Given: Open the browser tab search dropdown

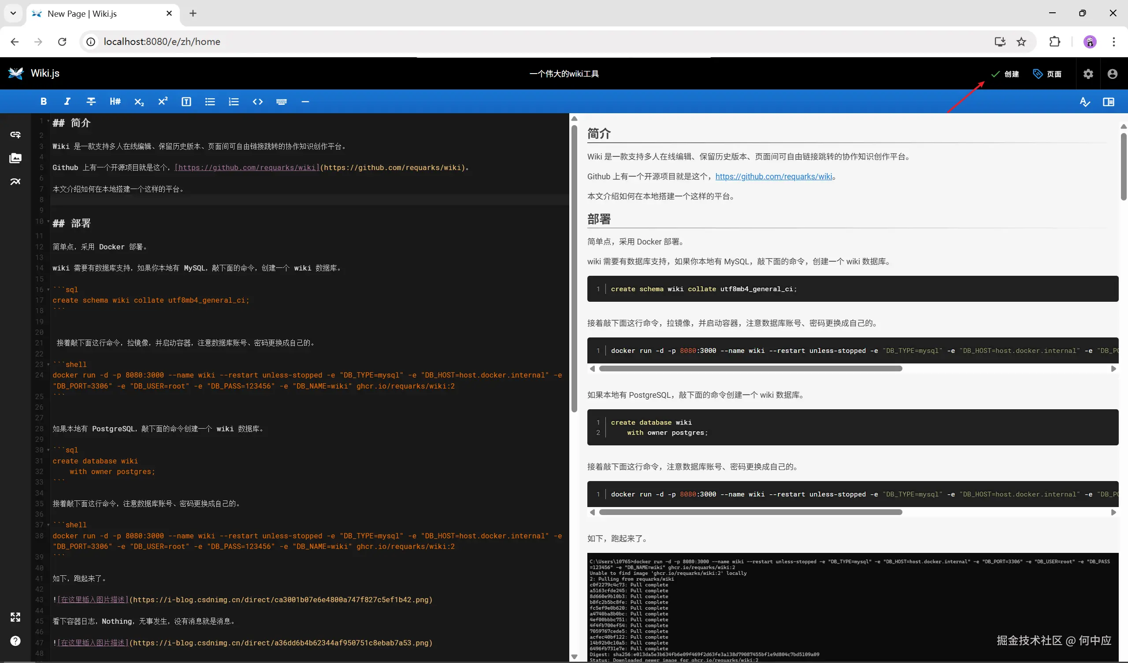Looking at the screenshot, I should coord(13,13).
